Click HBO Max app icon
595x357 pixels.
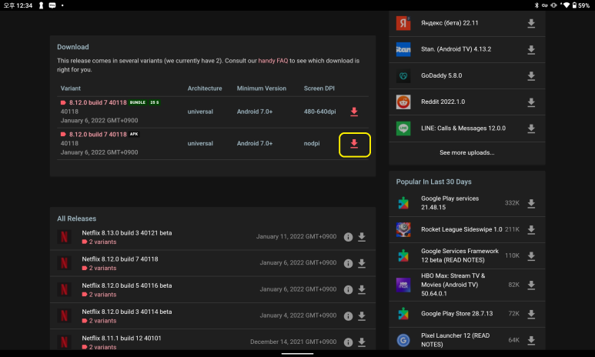403,285
